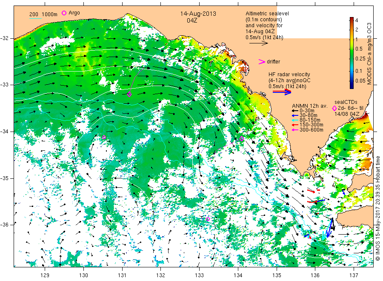This screenshot has width=383, height=281.
Task: Click the magenta drifter legend chevron
Action: pyautogui.click(x=262, y=62)
